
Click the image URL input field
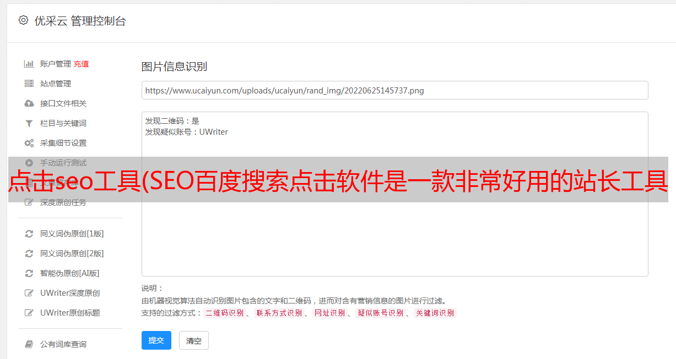[394, 90]
